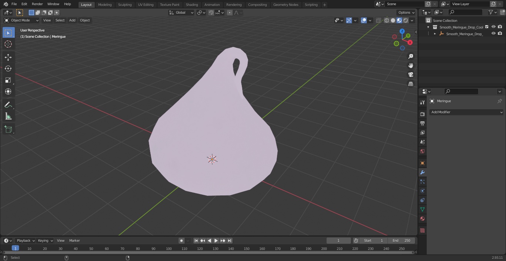This screenshot has width=506, height=261.
Task: Switch to the UV Editing workspace tab
Action: click(x=146, y=4)
